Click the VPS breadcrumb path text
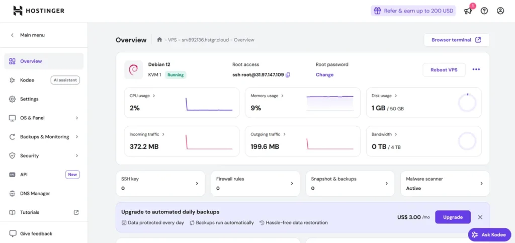 pyautogui.click(x=173, y=40)
